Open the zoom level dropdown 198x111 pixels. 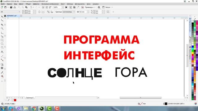click(63, 7)
